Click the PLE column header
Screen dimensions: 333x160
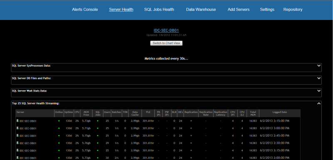[148, 113]
